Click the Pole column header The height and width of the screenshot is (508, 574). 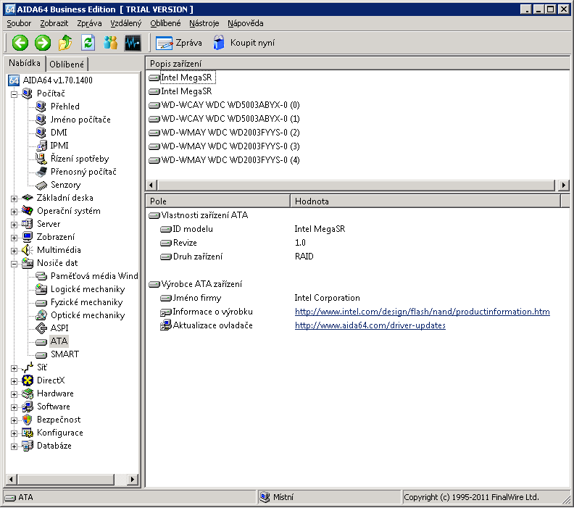pos(218,201)
